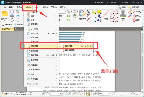Switch to the 创业计划书 document tab
Image resolution: width=144 pixels, height=97 pixels.
point(6,29)
